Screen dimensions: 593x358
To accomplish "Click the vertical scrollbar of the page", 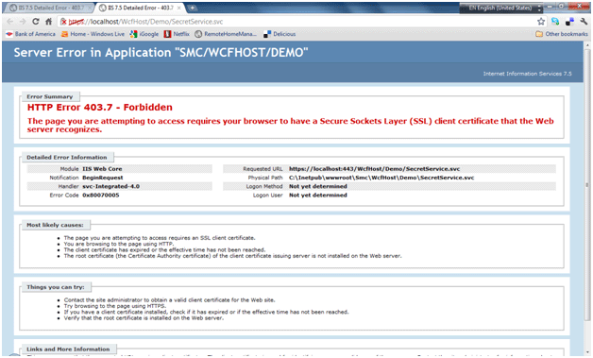I will pyautogui.click(x=587, y=185).
